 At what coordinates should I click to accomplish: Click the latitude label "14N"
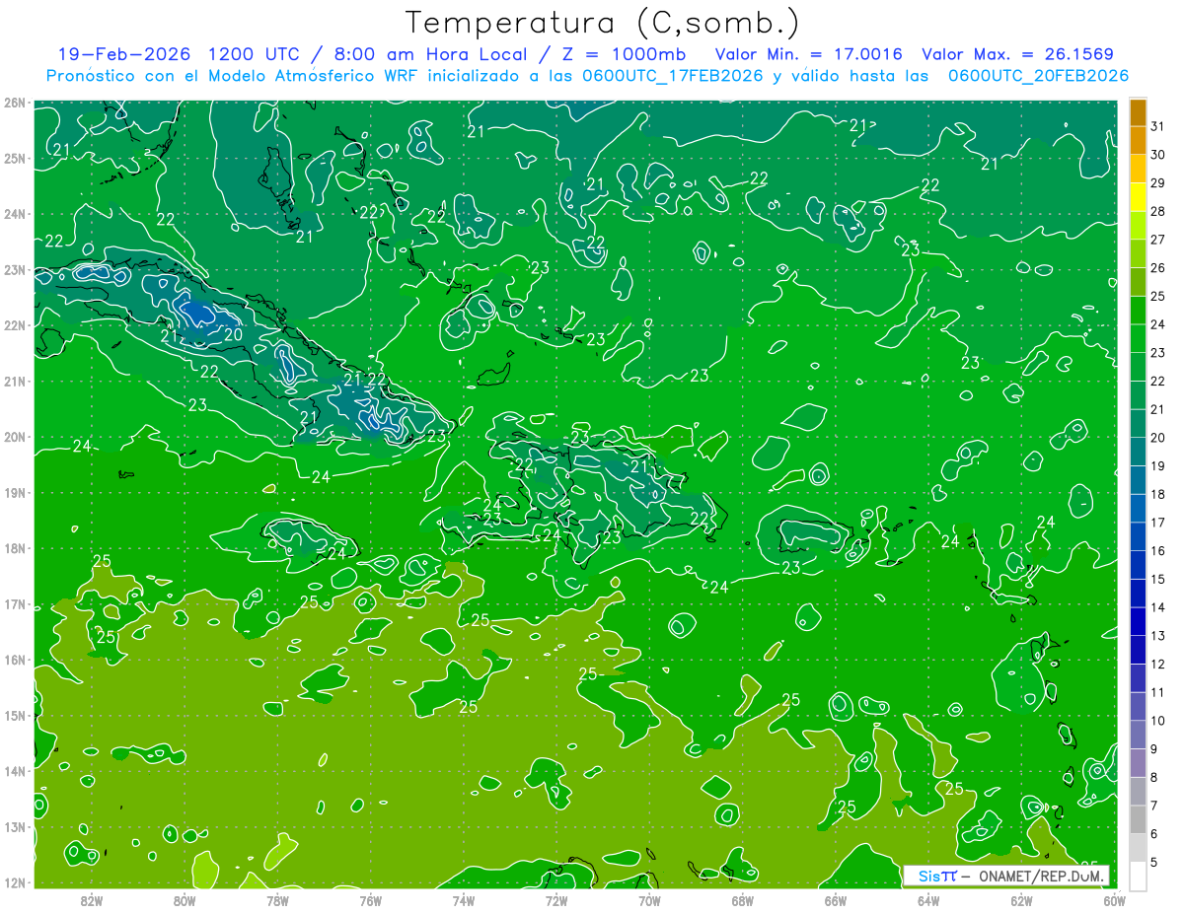pyautogui.click(x=14, y=771)
